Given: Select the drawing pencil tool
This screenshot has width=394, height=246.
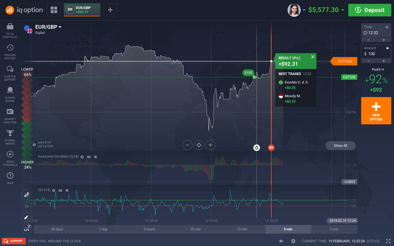Looking at the screenshot, I should (x=26, y=218).
